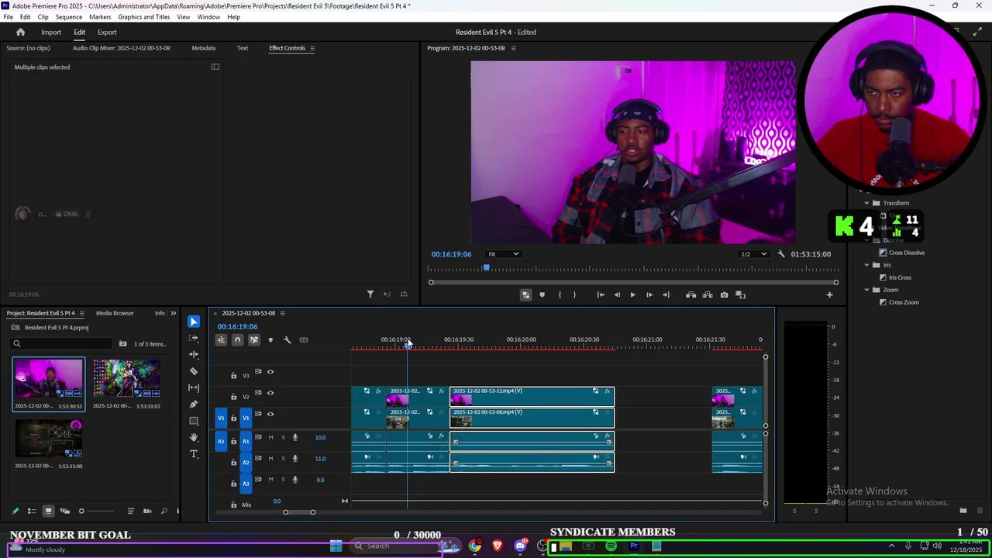Viewport: 992px width, 558px height.
Task: Select the Pen tool
Action: pyautogui.click(x=194, y=404)
